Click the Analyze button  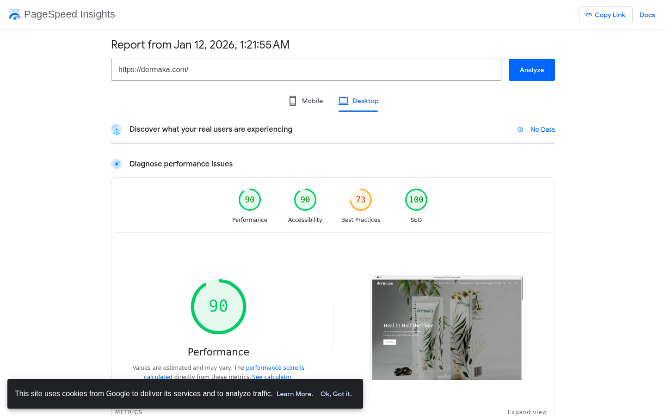[531, 69]
